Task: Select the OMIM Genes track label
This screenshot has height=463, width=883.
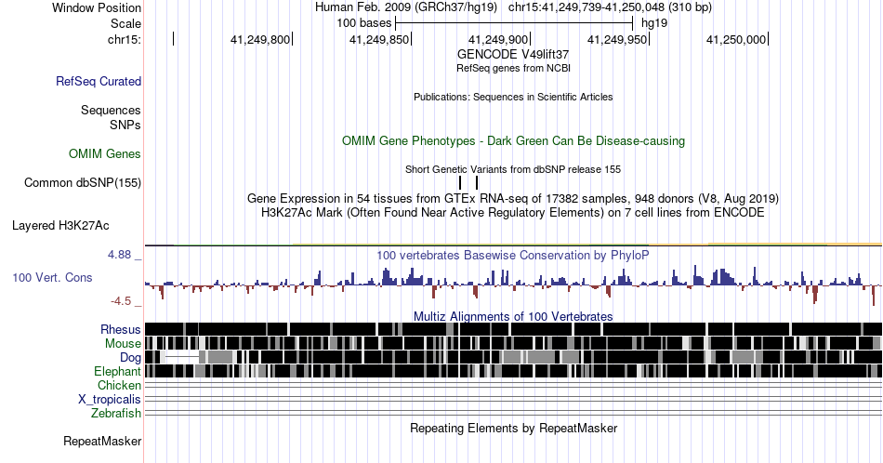Action: tap(105, 153)
